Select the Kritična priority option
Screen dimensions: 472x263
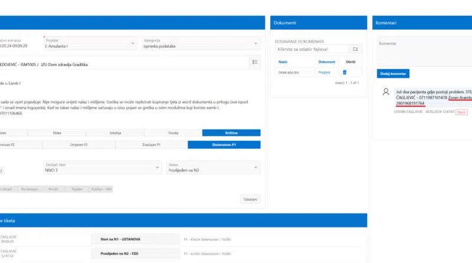231,133
